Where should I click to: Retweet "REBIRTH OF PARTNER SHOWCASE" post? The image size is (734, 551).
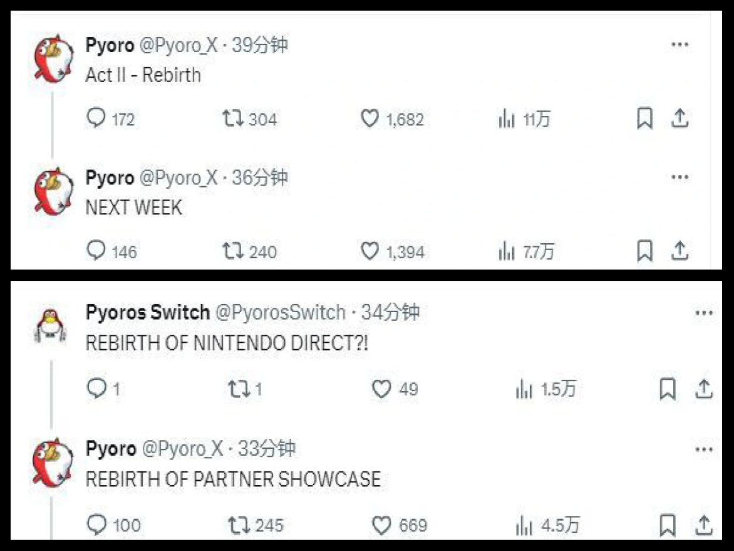point(237,525)
